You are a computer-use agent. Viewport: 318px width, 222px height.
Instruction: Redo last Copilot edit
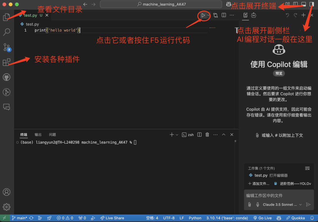click(296, 15)
